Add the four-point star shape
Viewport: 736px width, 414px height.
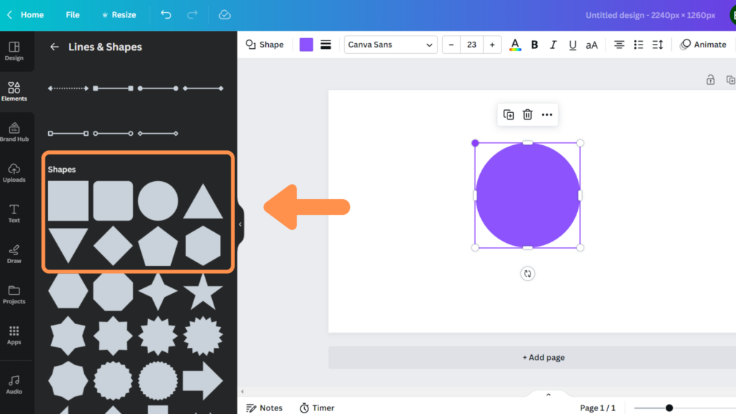pos(157,291)
